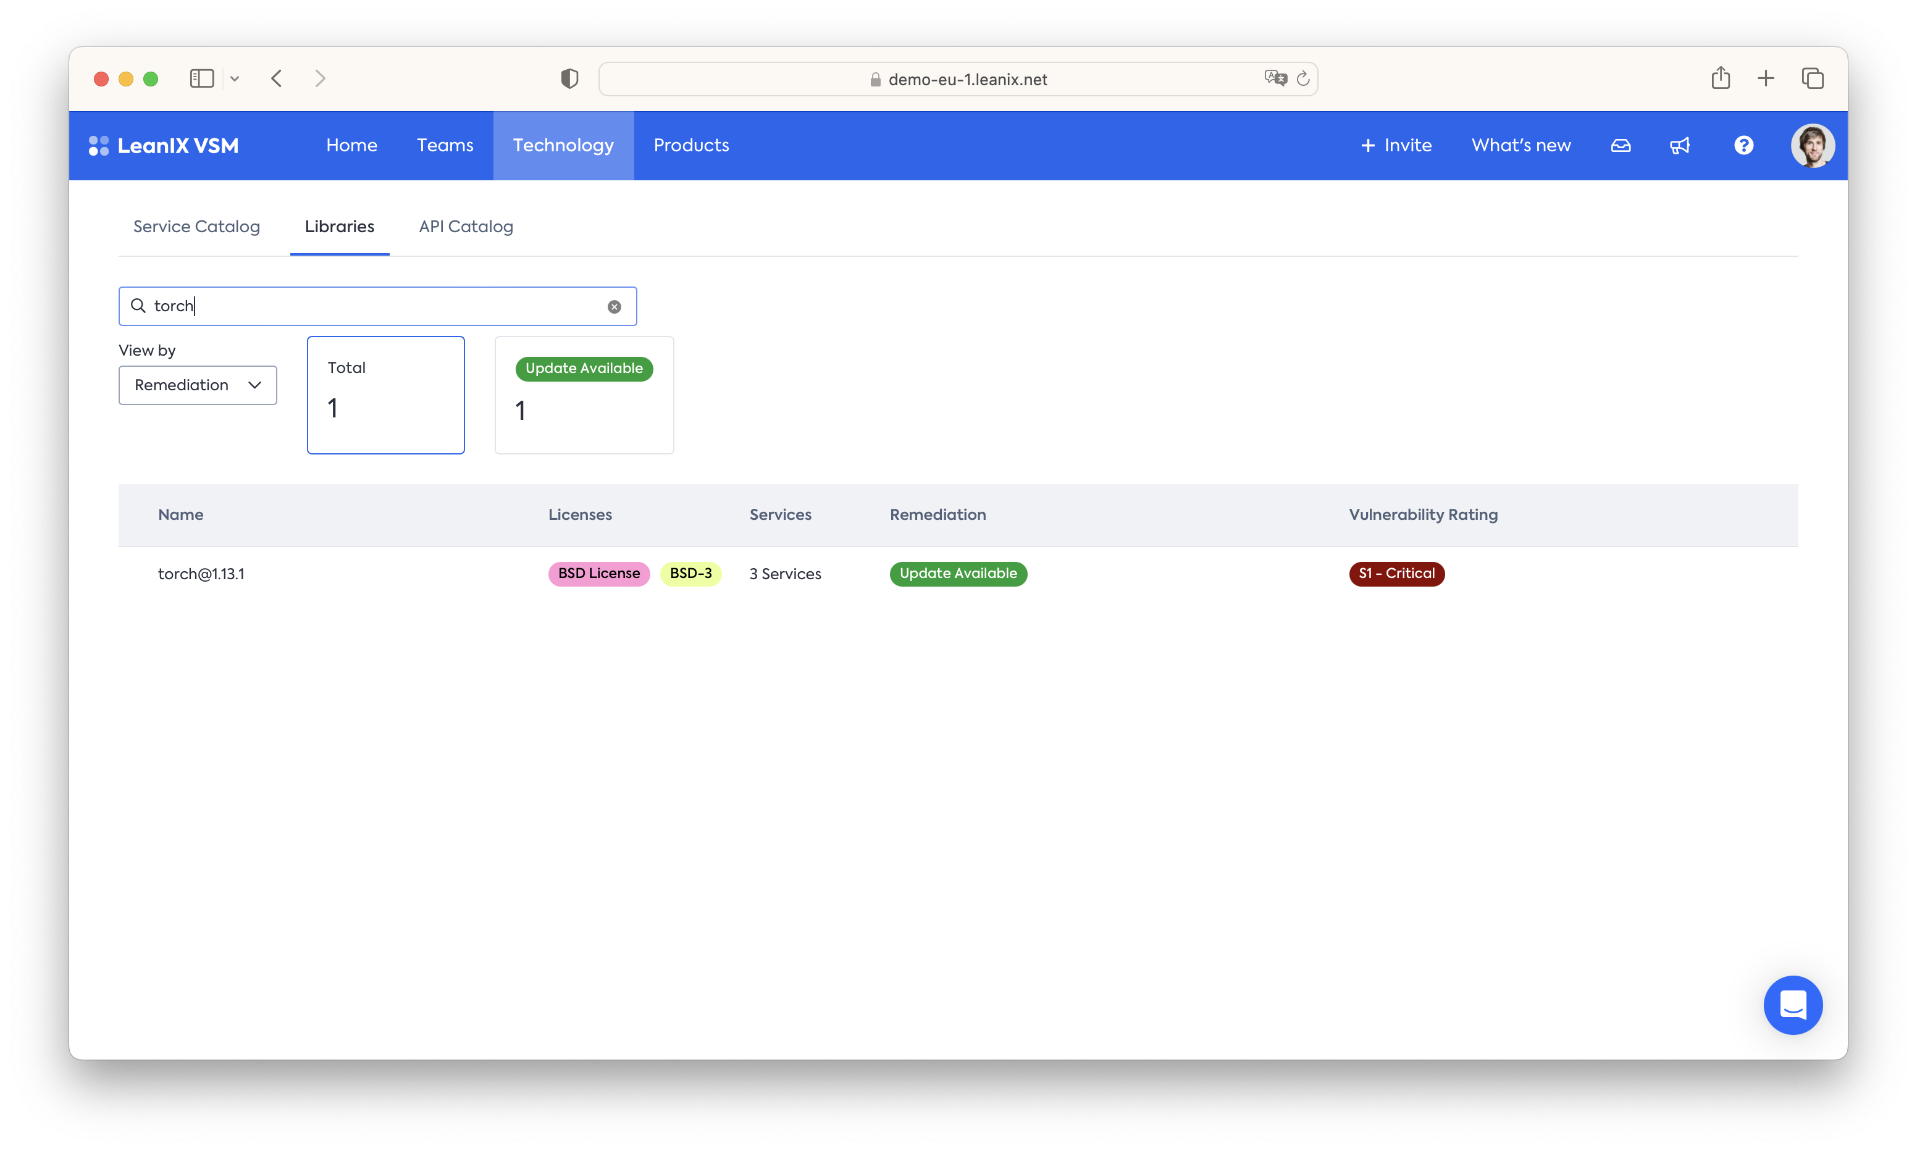Select the Update Available filter card
The image size is (1917, 1151).
click(x=584, y=395)
